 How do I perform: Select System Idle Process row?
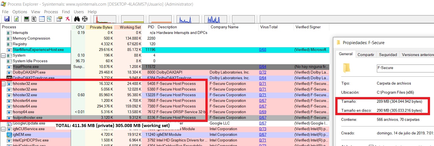[x=165, y=61]
